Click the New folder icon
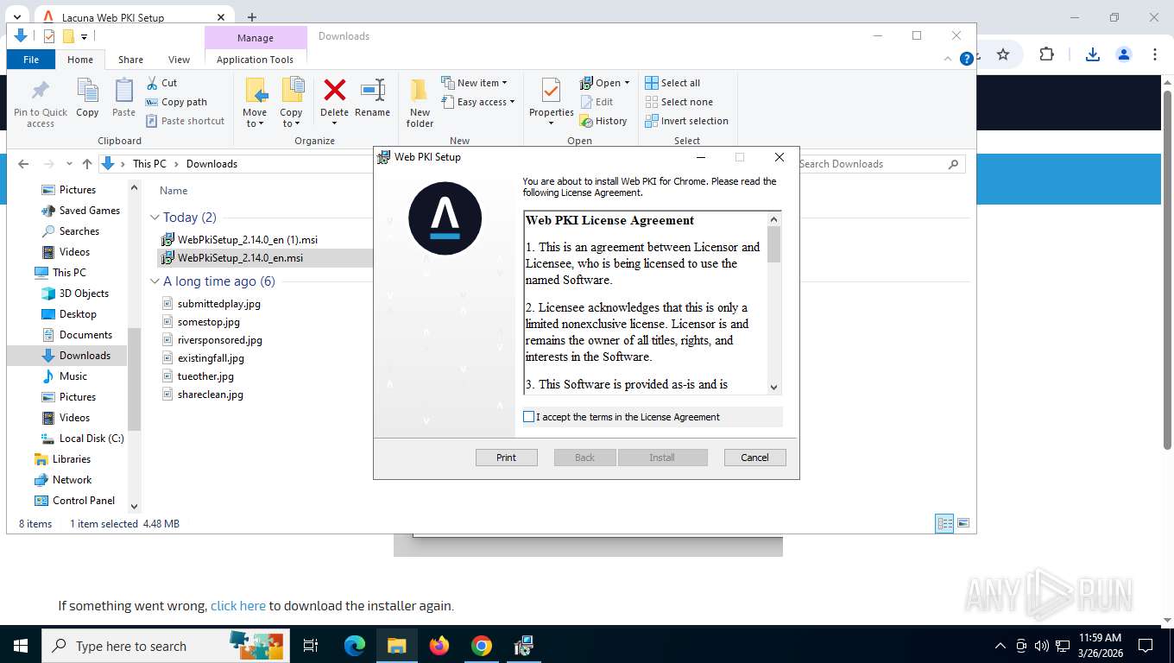Screen dimensions: 1174x663 point(420,91)
